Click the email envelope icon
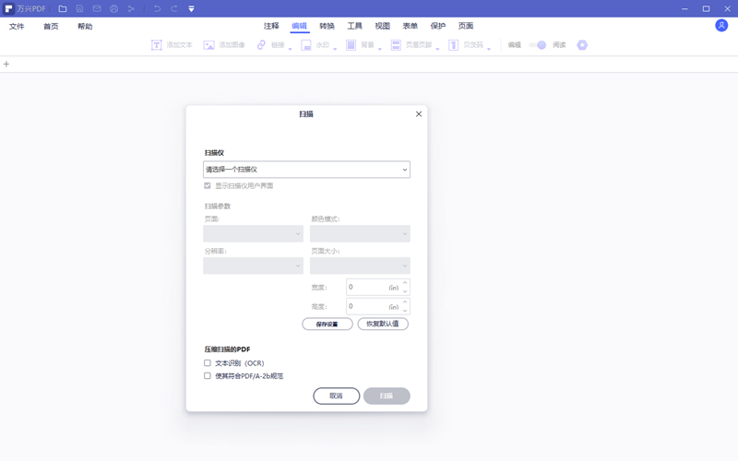This screenshot has height=461, width=738. click(x=97, y=8)
